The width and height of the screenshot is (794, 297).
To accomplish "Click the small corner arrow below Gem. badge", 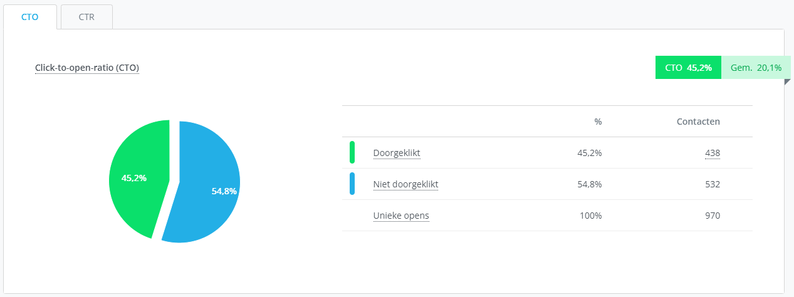I will [x=787, y=82].
